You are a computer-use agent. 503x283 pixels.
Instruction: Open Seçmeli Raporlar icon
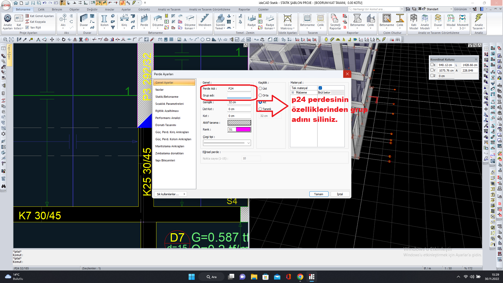coord(335,18)
